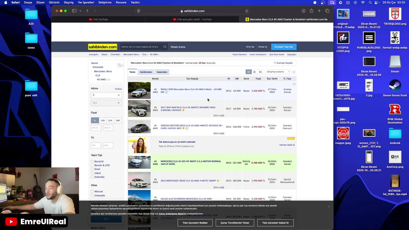The image size is (409, 230).
Task: Open Safari downloads icon
Action: coord(303,11)
